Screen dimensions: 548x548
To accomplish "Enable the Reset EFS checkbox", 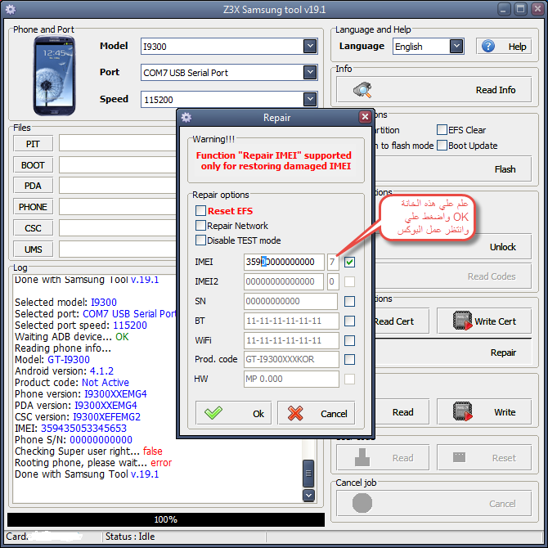I will click(200, 211).
